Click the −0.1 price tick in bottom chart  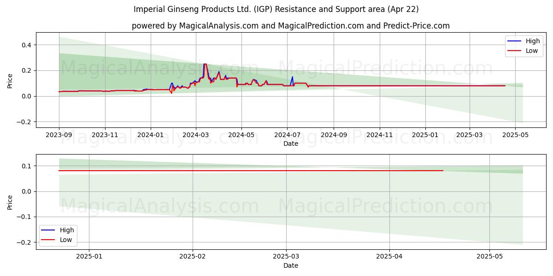tap(24, 217)
